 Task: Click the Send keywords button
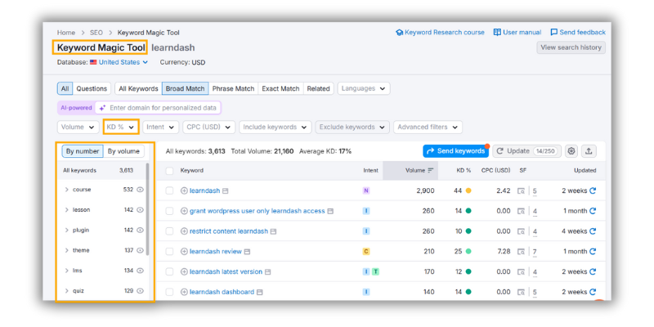[x=456, y=151]
